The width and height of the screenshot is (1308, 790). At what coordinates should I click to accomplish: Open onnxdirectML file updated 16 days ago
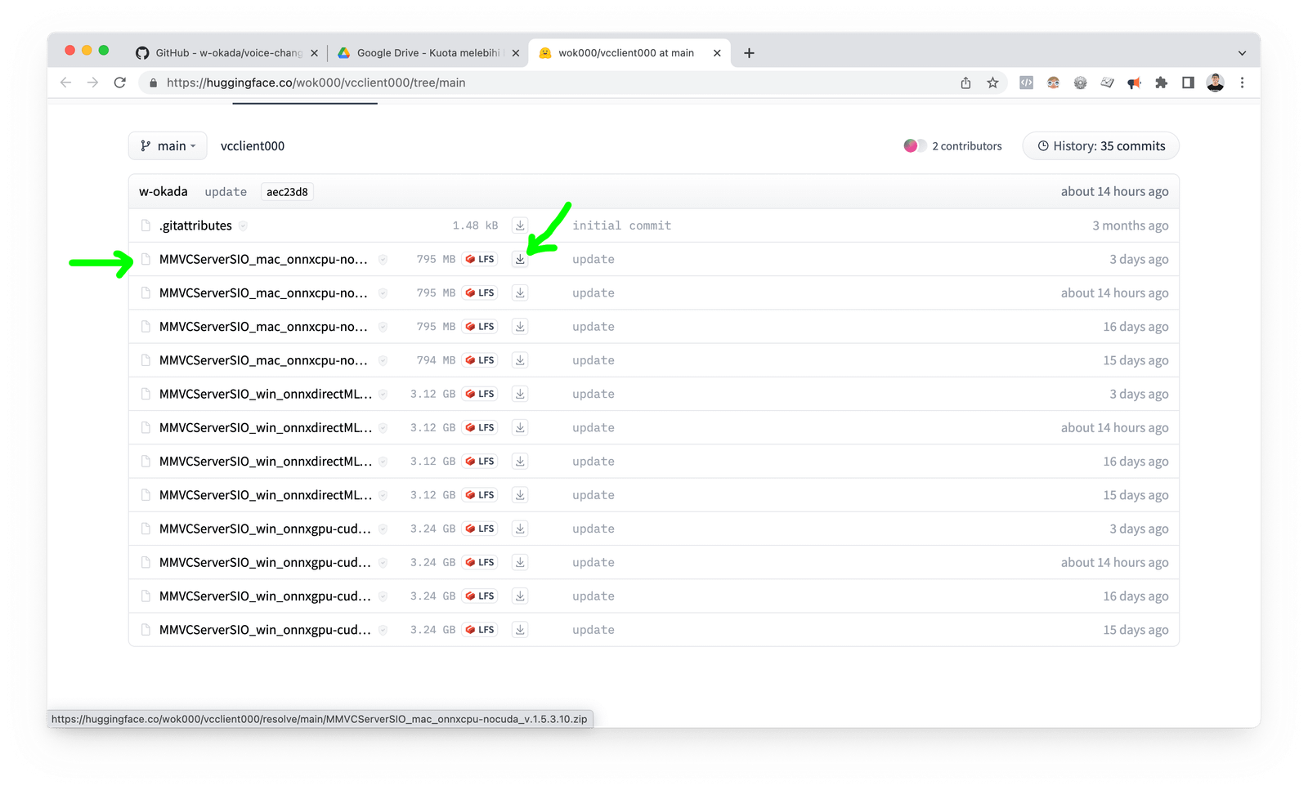pos(266,462)
